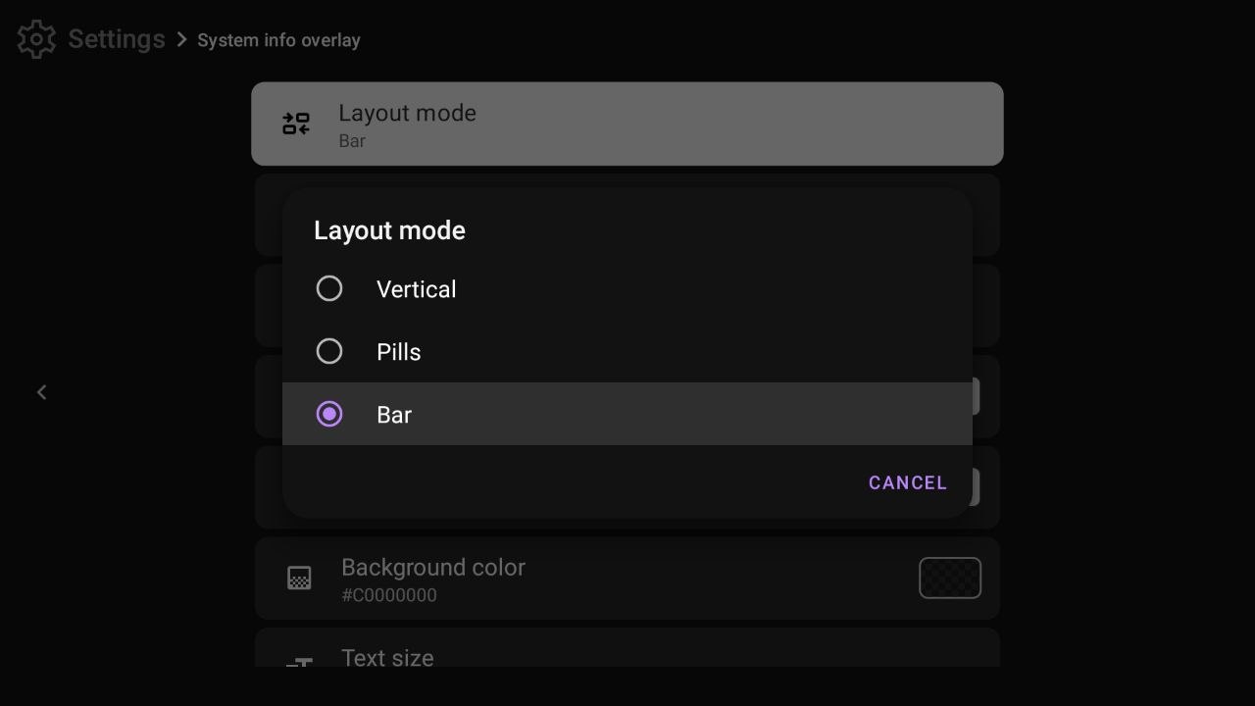Click the Settings breadcrumb label
1255x706 pixels.
tap(115, 39)
